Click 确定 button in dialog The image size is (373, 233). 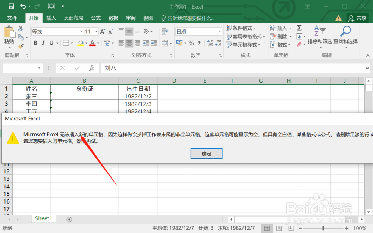pos(206,154)
